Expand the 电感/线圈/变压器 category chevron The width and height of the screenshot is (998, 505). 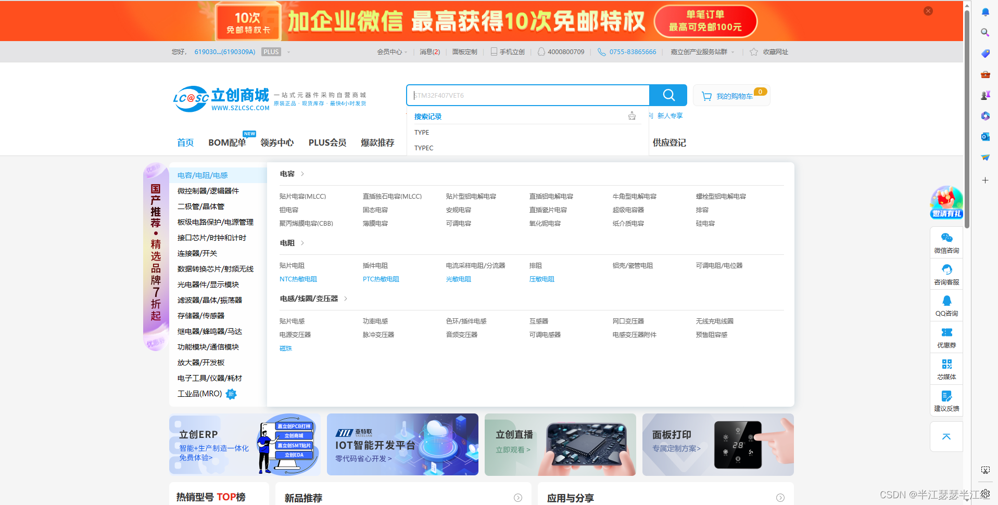[x=345, y=299]
